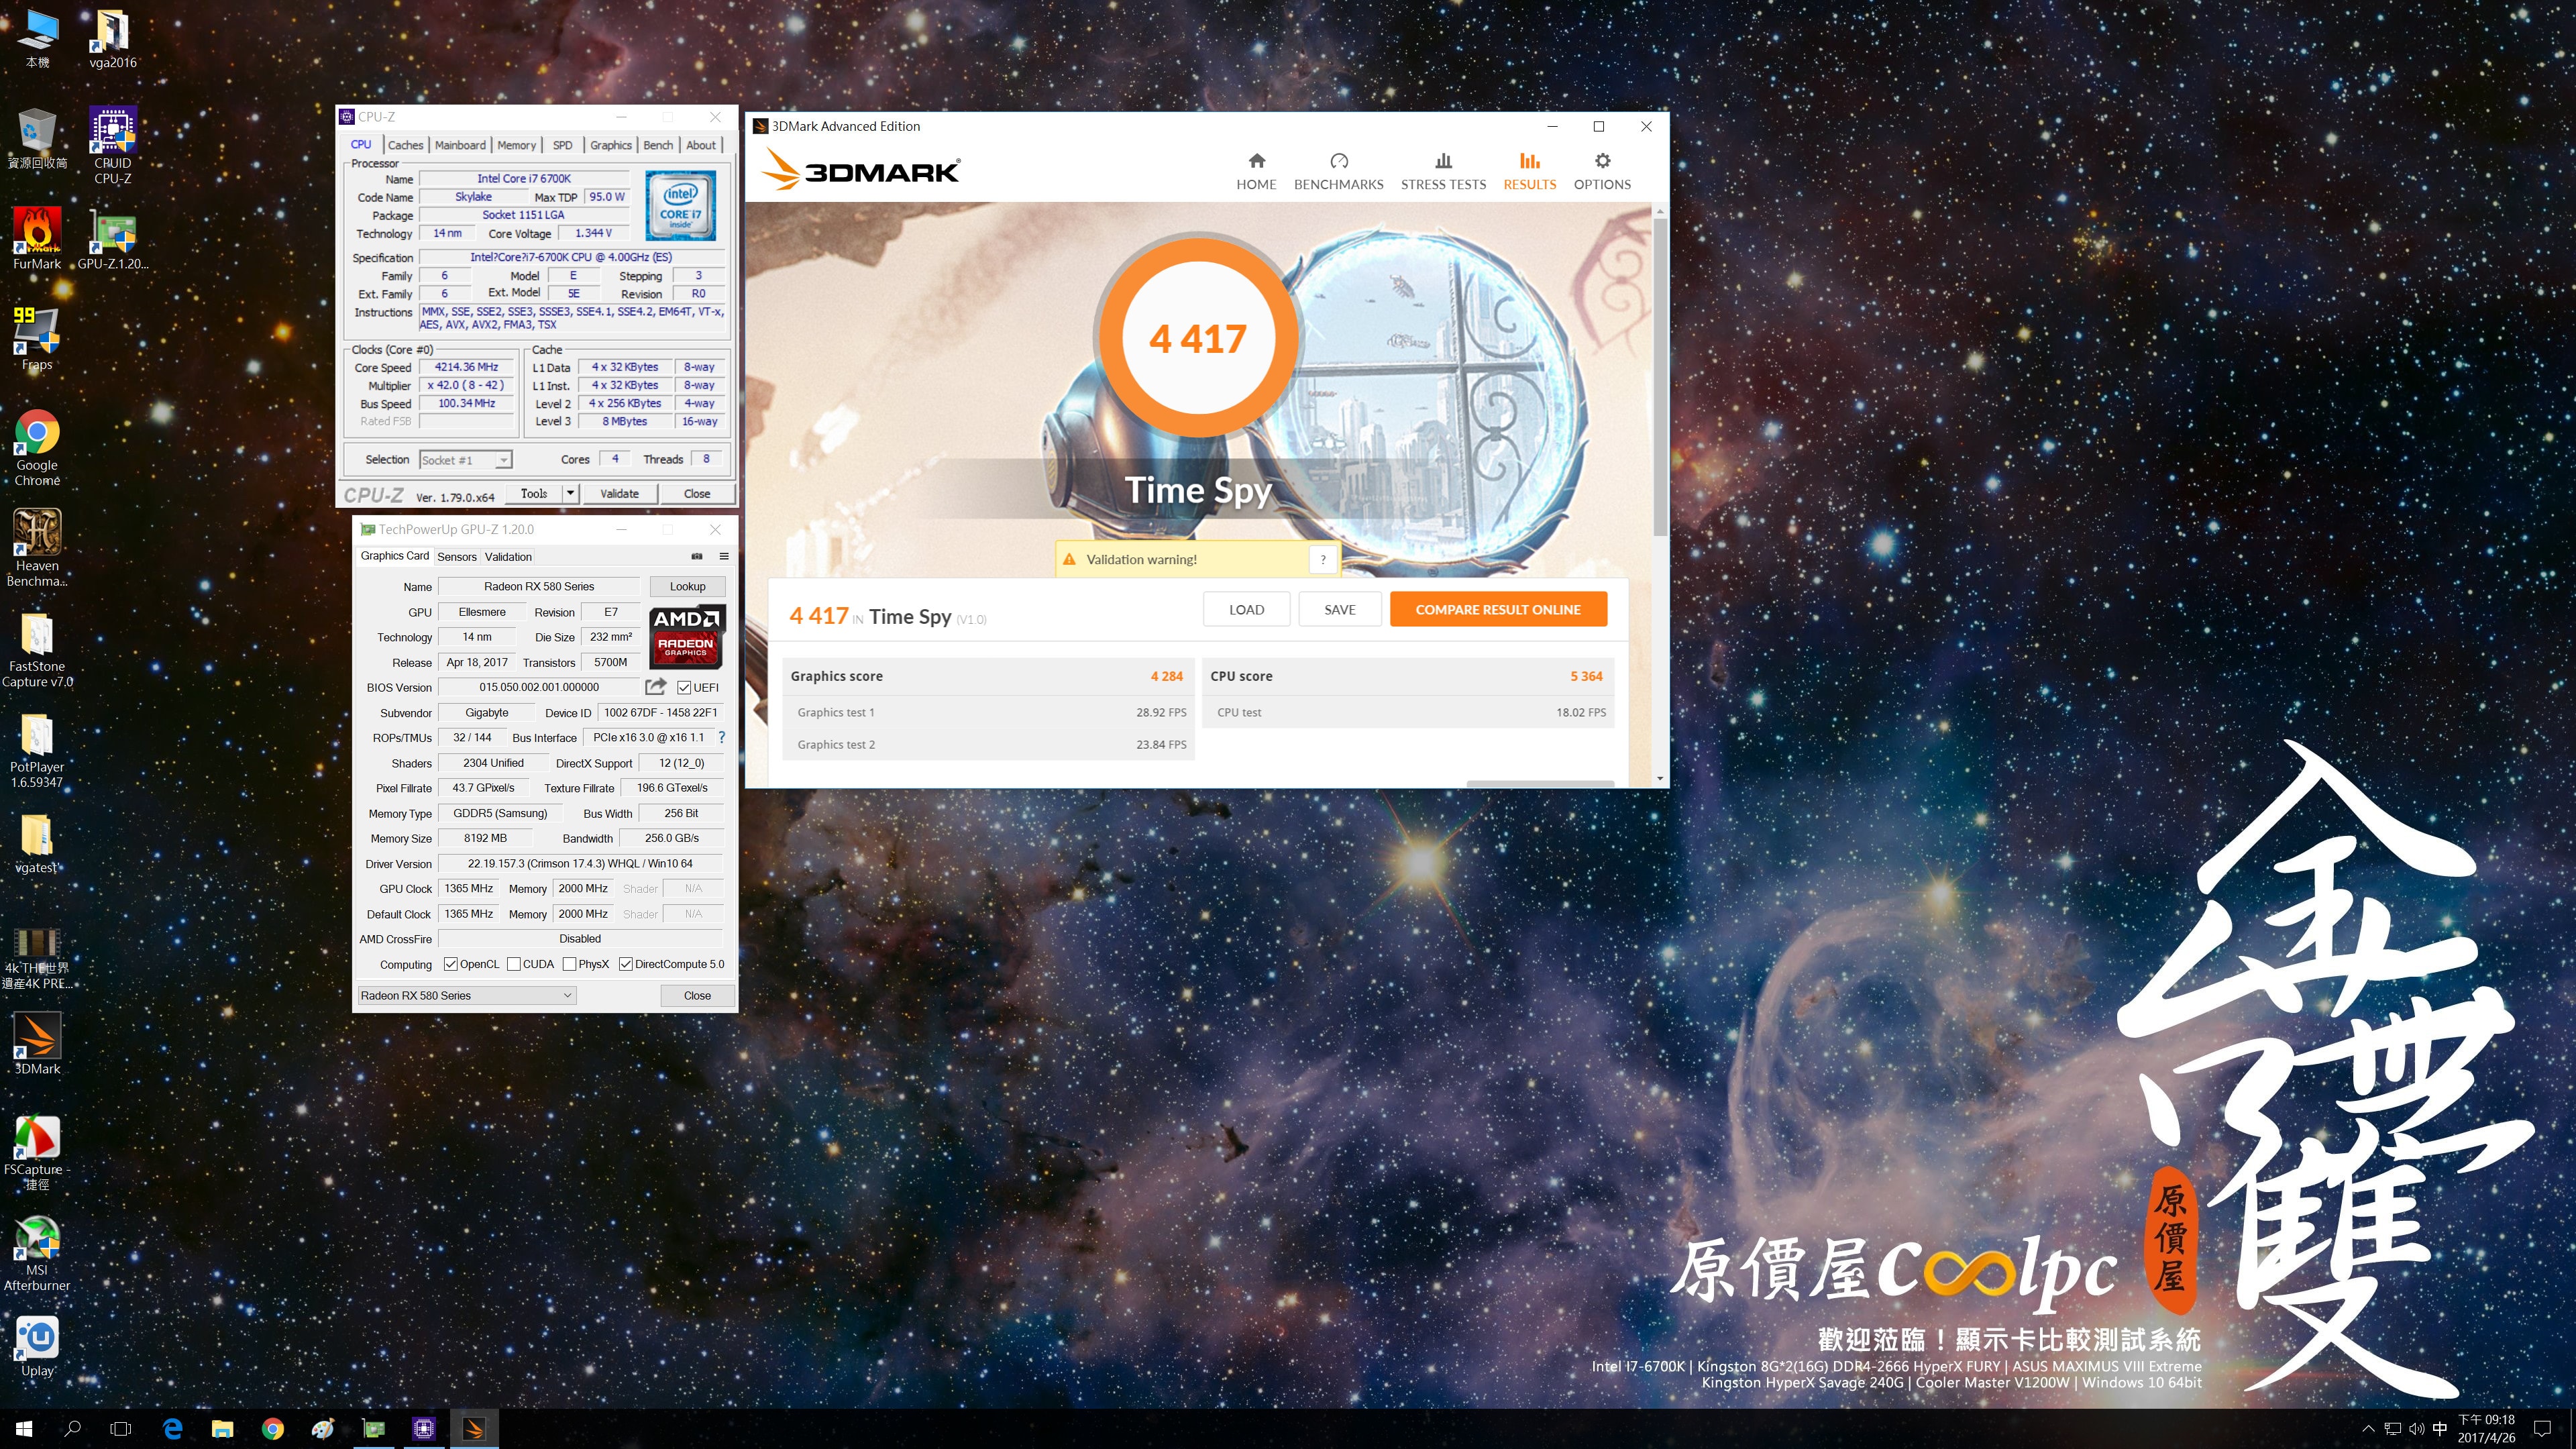The width and height of the screenshot is (2576, 1449).
Task: Switch to the Memory tab in CPU-Z
Action: click(516, 145)
